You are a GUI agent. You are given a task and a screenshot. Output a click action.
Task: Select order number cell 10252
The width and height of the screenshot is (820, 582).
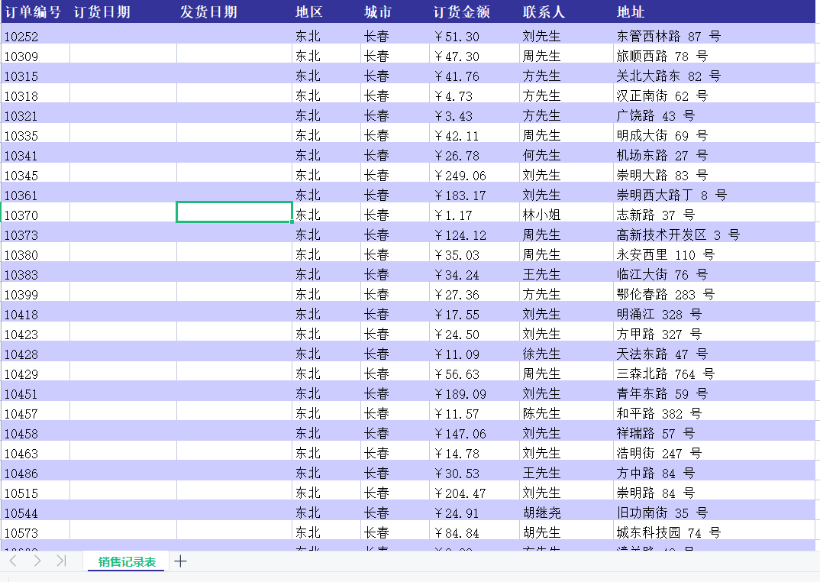[21, 37]
